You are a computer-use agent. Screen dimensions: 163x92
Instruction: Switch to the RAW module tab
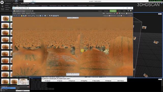click(x=124, y=11)
